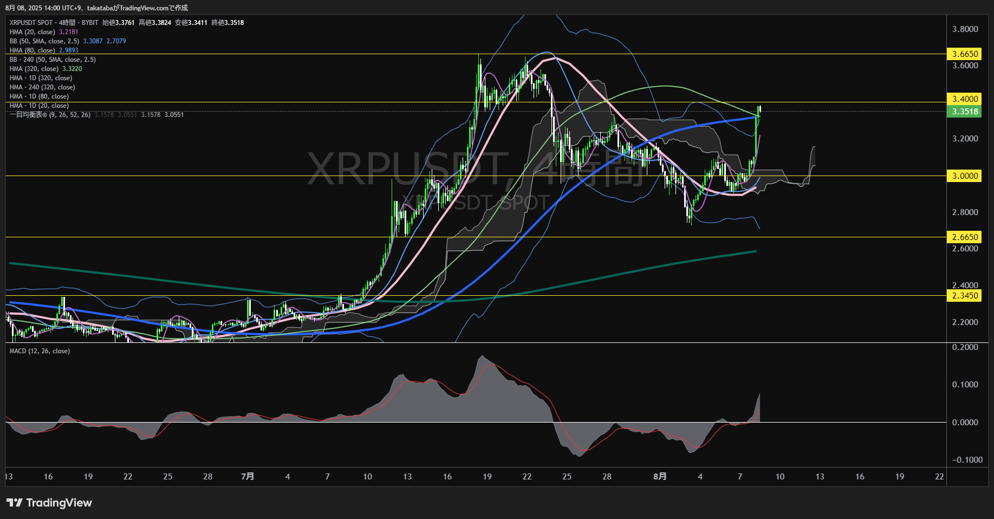Click the 2.3450 yellow price label
The image size is (994, 519).
tap(965, 295)
